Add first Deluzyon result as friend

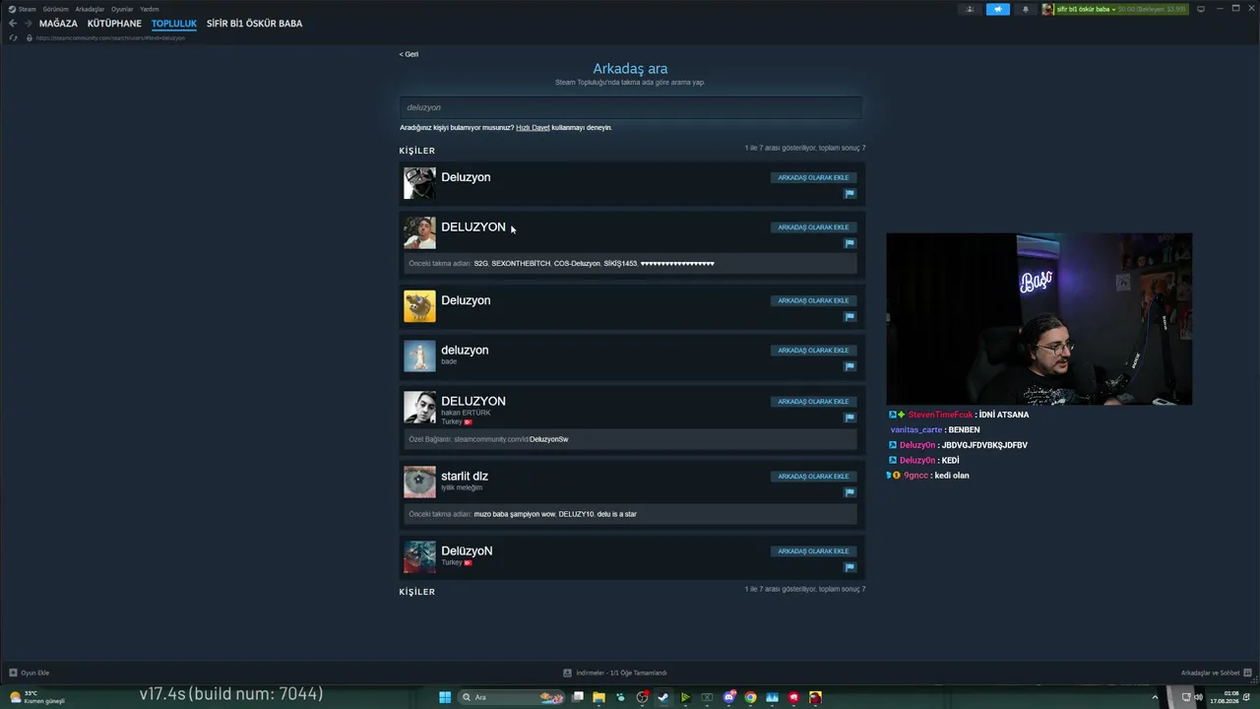tap(813, 178)
